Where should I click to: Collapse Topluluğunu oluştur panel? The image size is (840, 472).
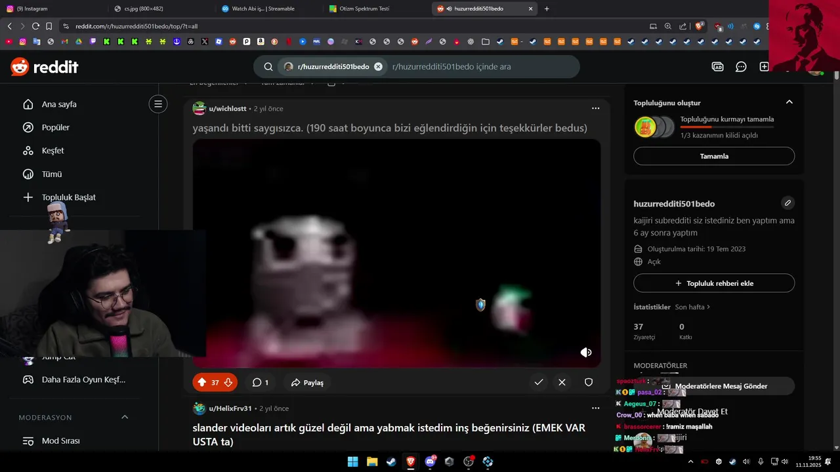point(789,102)
